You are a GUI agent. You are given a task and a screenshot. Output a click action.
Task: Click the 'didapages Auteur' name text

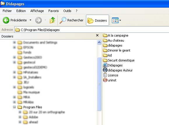tap(120, 70)
